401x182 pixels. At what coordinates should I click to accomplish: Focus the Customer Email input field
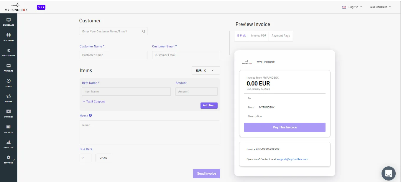(186, 55)
